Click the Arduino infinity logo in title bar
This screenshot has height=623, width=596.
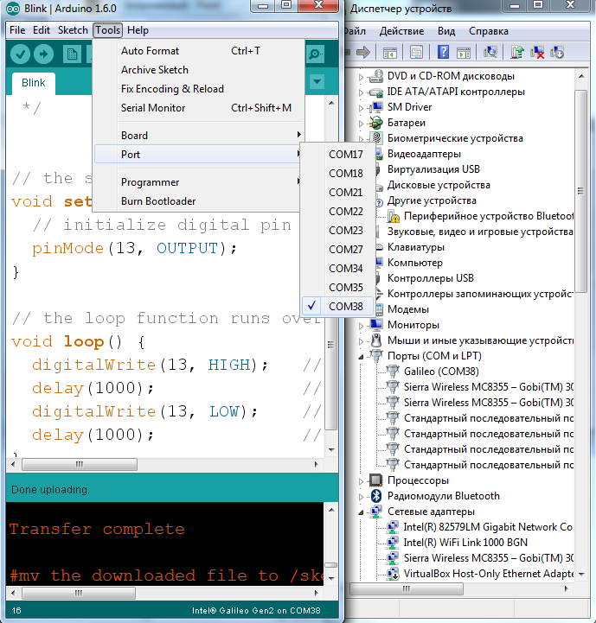[x=13, y=9]
